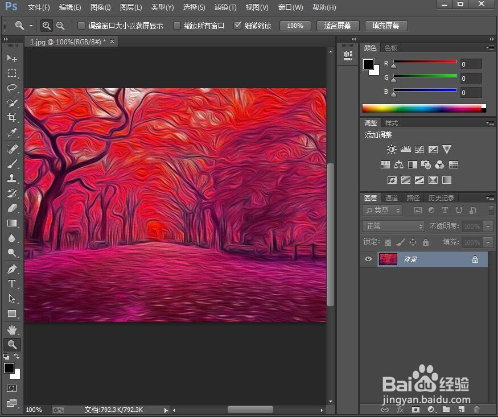Select the History Brush tool
The height and width of the screenshot is (417, 498).
(12, 193)
